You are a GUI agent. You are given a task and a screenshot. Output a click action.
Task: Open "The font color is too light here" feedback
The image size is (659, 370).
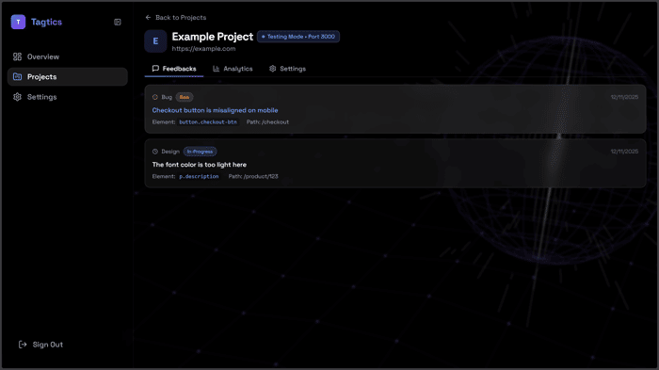click(200, 165)
